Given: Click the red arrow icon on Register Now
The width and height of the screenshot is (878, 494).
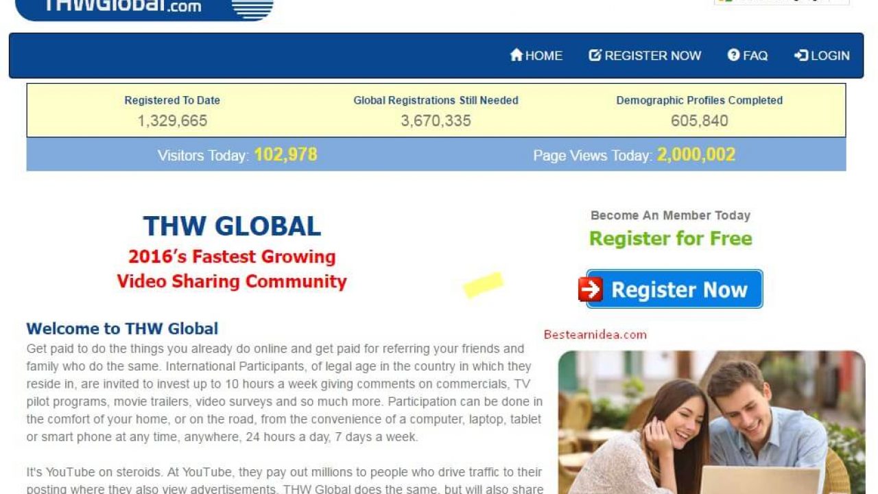Looking at the screenshot, I should [x=591, y=290].
